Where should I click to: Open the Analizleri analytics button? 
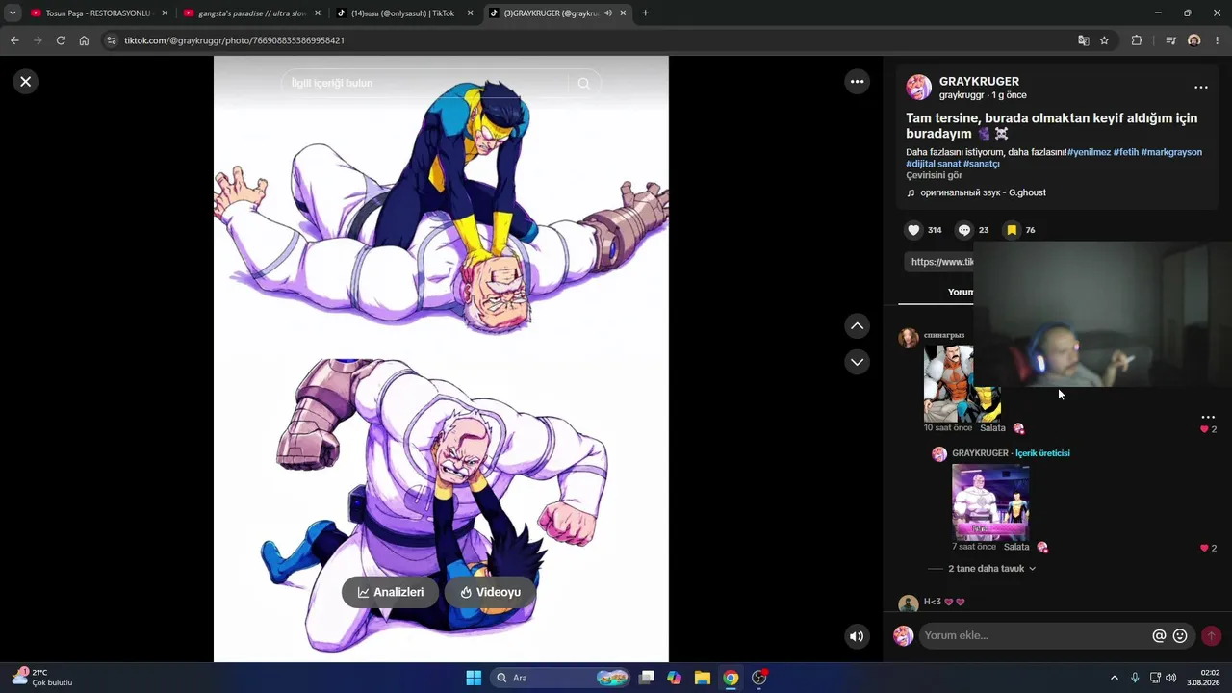click(390, 592)
